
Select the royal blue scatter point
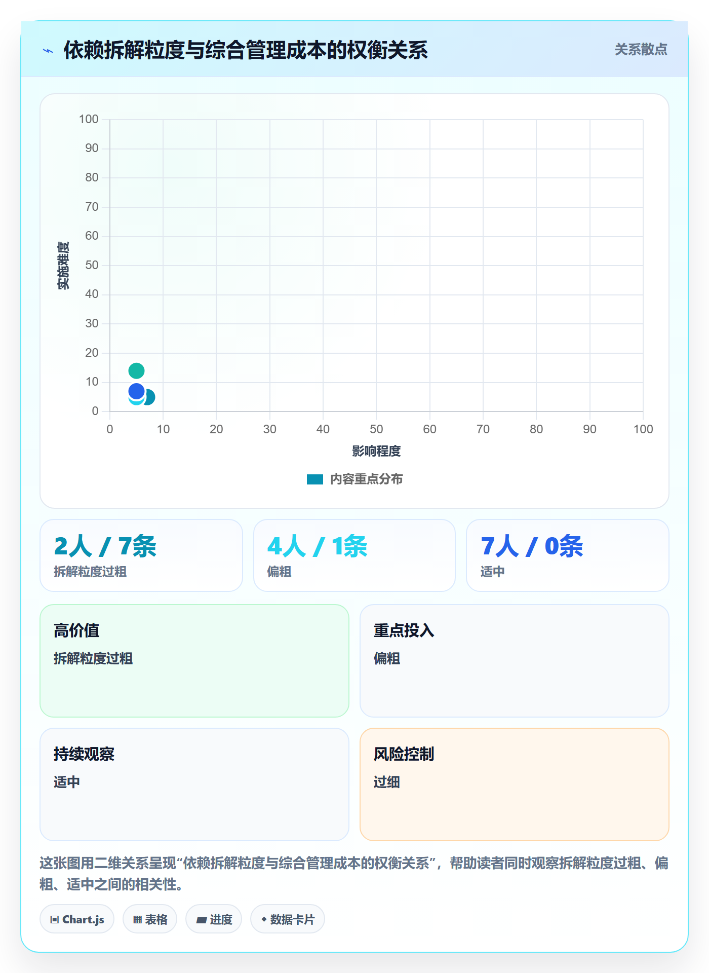pos(136,391)
